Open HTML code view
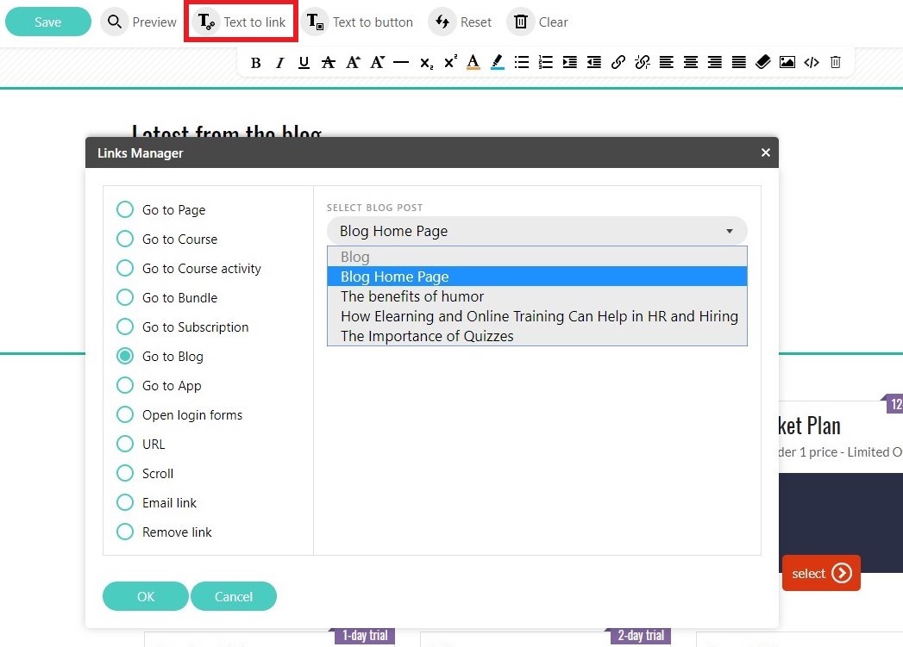This screenshot has width=903, height=647. [x=812, y=62]
